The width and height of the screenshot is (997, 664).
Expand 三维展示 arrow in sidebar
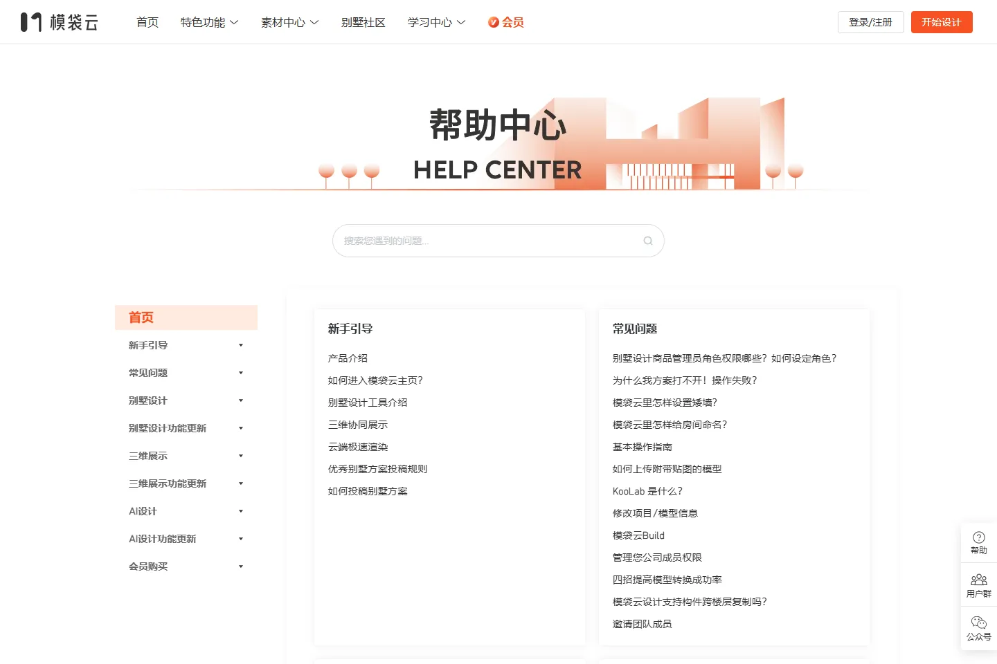point(241,456)
